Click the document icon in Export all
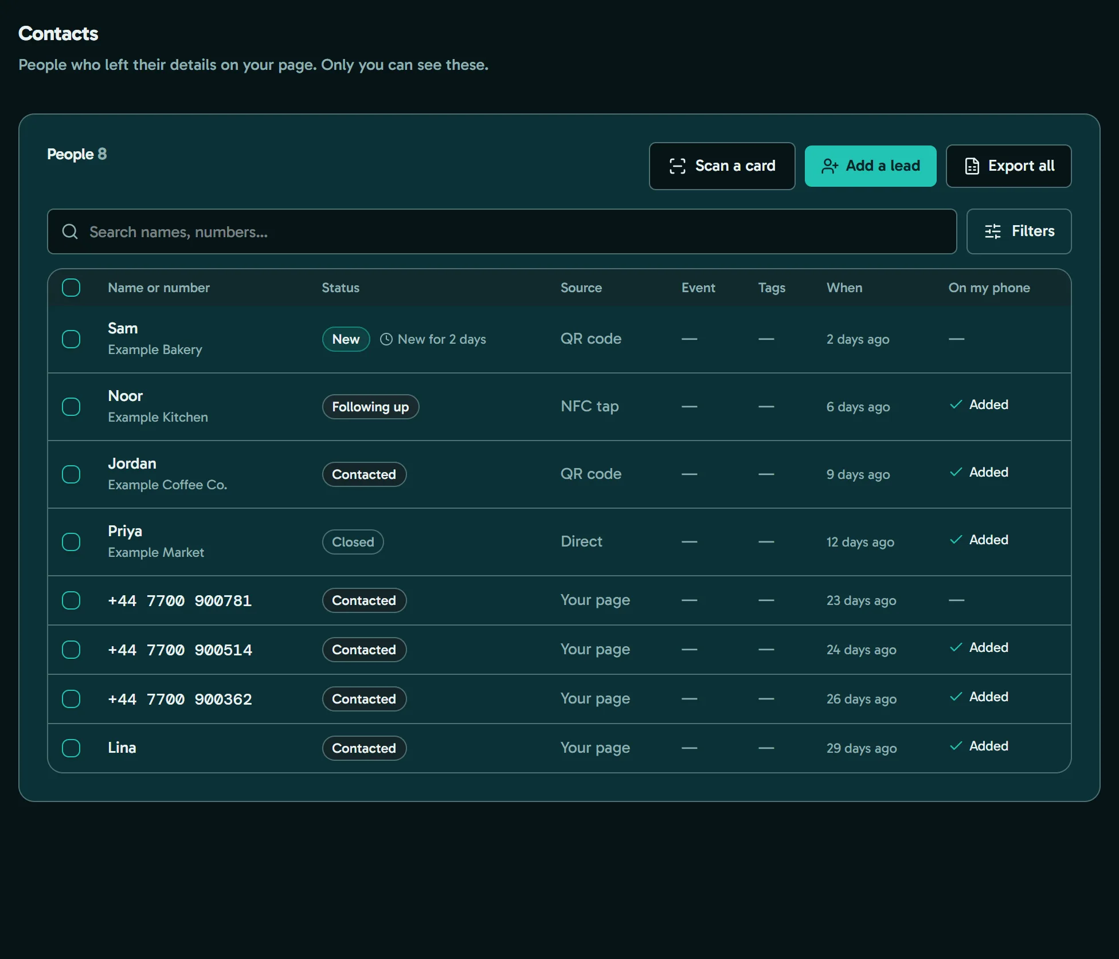Screen dimensions: 1119x959 (x=972, y=166)
